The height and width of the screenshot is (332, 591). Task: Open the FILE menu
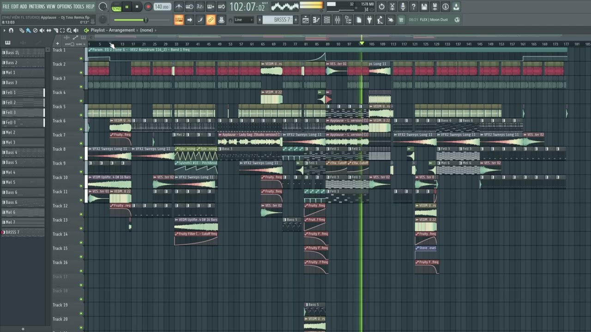point(6,6)
